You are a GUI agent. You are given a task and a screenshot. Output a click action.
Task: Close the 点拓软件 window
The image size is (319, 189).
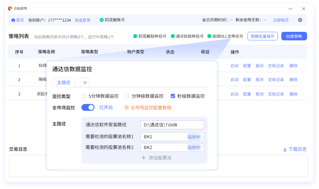tap(303, 9)
